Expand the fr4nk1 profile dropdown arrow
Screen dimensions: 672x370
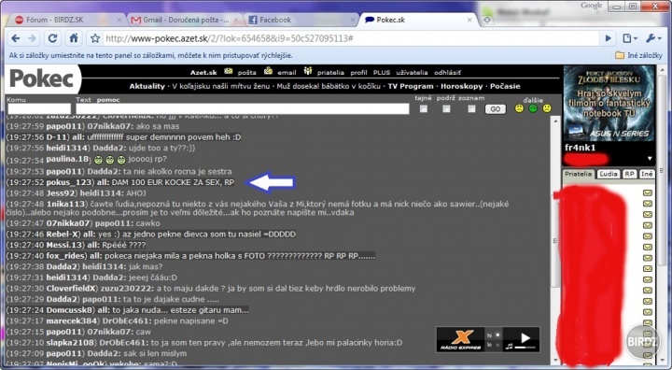click(650, 159)
